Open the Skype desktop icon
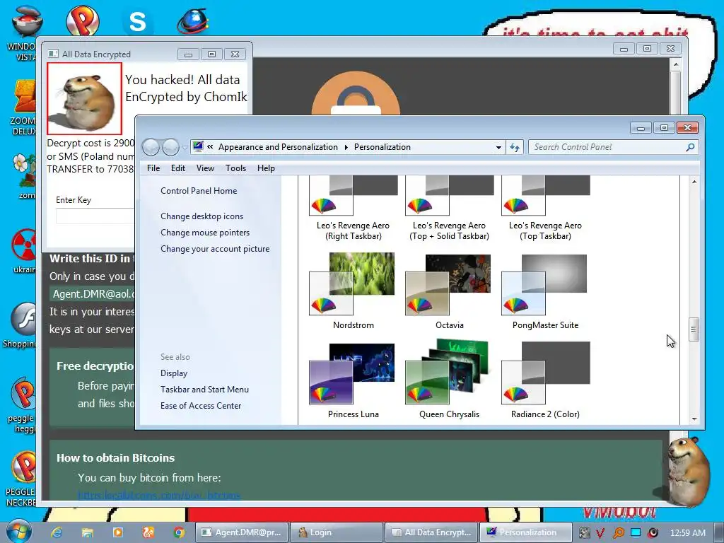 point(137,21)
